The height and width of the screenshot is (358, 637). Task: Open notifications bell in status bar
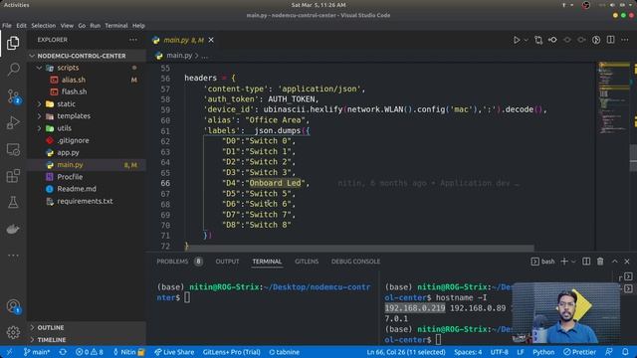(x=625, y=352)
